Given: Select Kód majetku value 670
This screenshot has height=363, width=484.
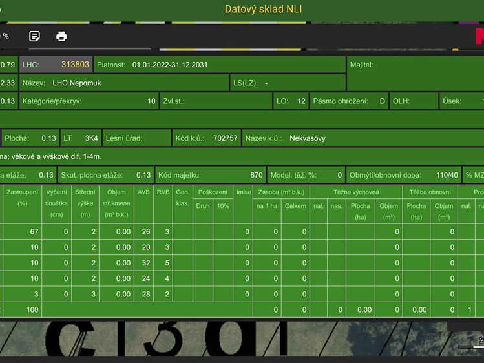Looking at the screenshot, I should (257, 175).
